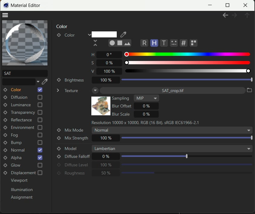Enable the Displacement channel checkbox

click(40, 173)
